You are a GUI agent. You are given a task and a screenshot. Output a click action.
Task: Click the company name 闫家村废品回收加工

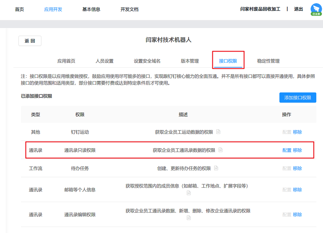pyautogui.click(x=260, y=9)
